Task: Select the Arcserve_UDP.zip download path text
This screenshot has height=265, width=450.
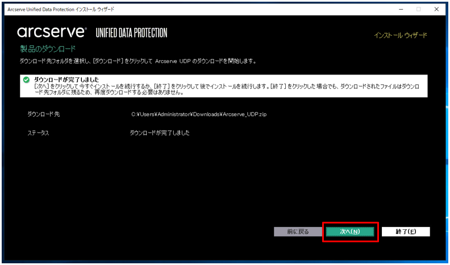Action: (199, 114)
